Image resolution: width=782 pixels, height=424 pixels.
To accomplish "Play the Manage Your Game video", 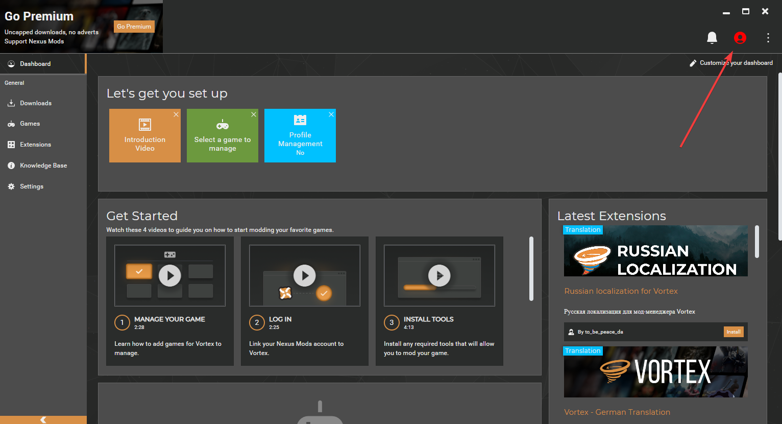I will pos(170,276).
